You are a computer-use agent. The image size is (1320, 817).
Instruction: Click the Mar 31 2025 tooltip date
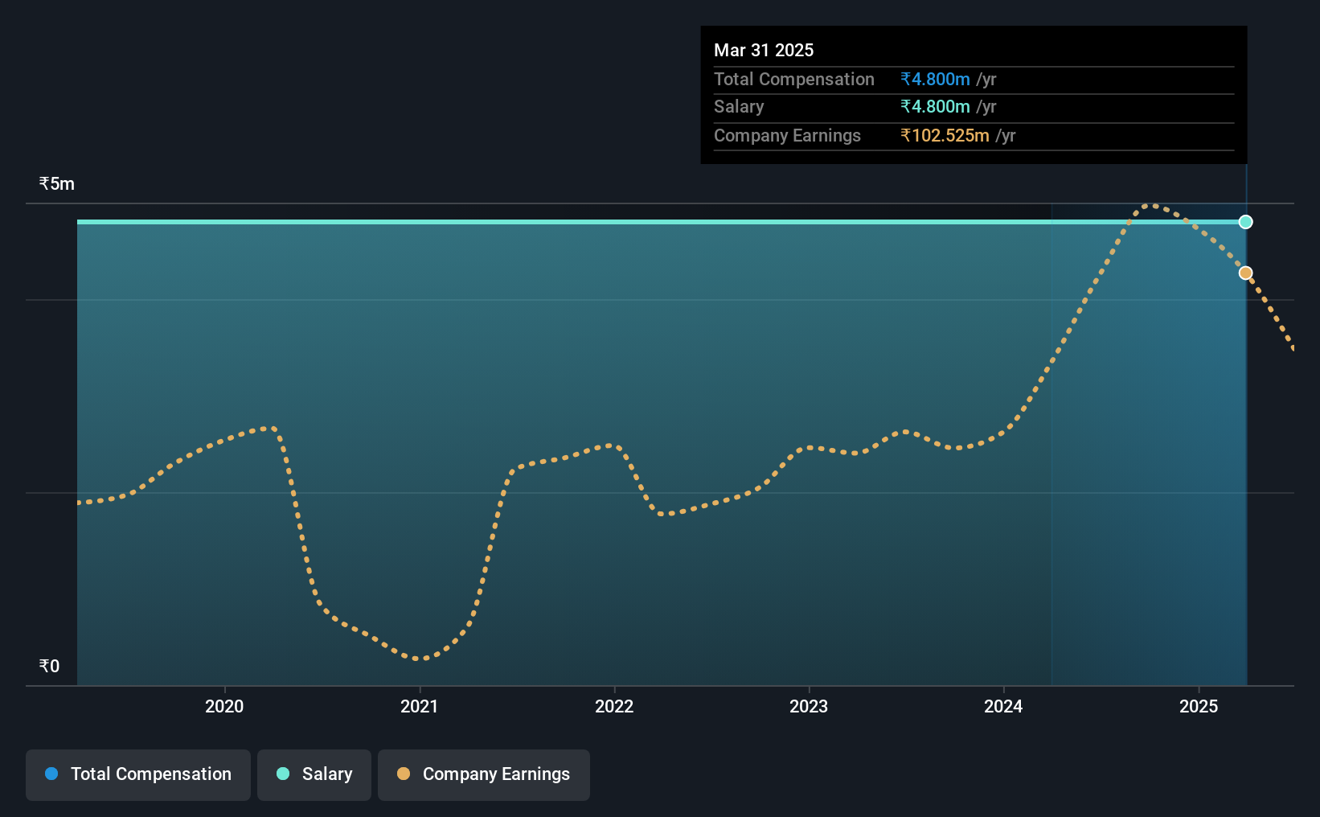(764, 50)
